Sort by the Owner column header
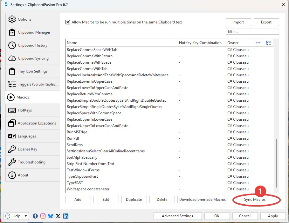 (239, 43)
